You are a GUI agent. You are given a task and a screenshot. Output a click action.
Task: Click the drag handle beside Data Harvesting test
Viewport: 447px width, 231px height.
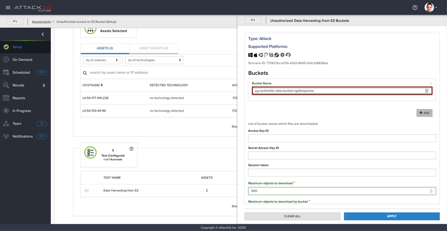86,191
